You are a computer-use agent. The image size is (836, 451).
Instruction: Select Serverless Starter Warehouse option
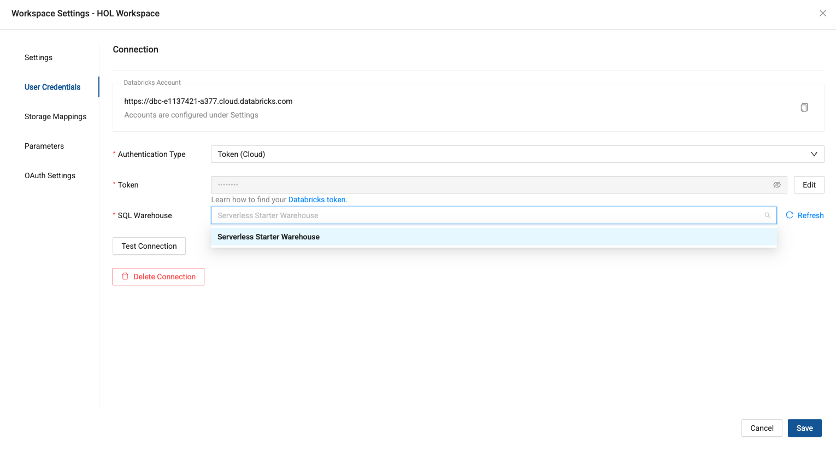[494, 237]
